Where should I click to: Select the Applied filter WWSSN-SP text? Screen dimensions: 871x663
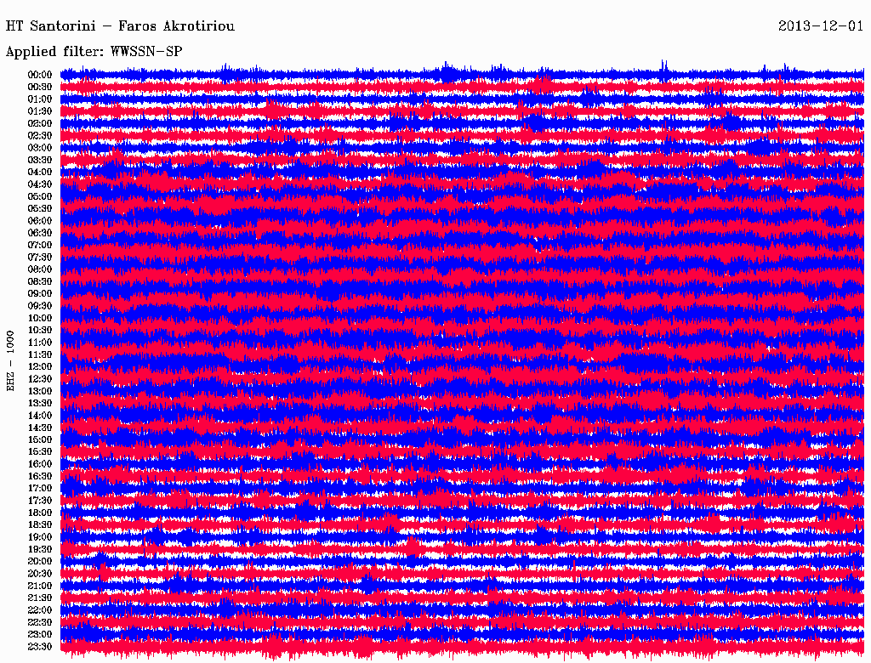point(94,52)
